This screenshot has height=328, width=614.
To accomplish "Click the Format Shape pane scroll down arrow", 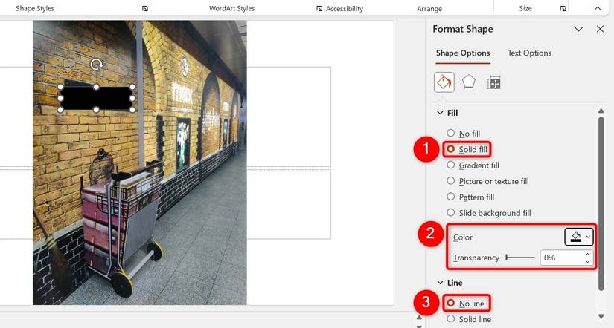I will (x=601, y=316).
